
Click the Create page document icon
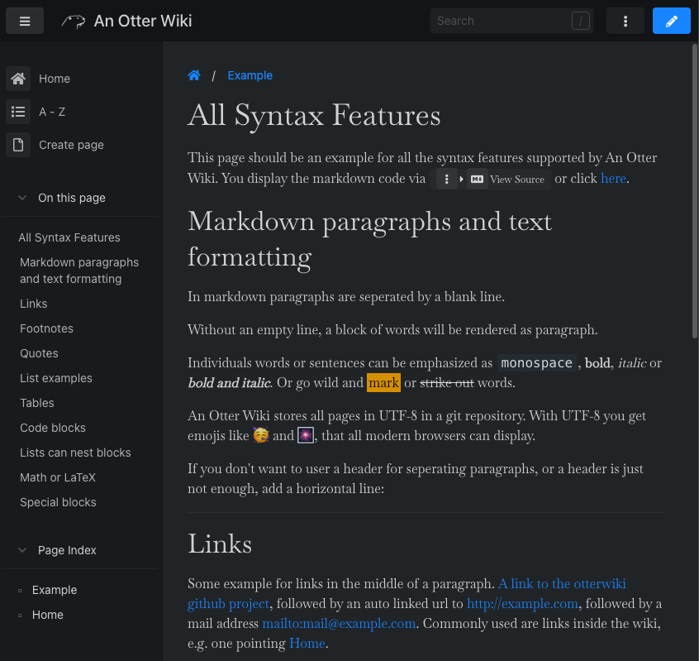point(18,145)
